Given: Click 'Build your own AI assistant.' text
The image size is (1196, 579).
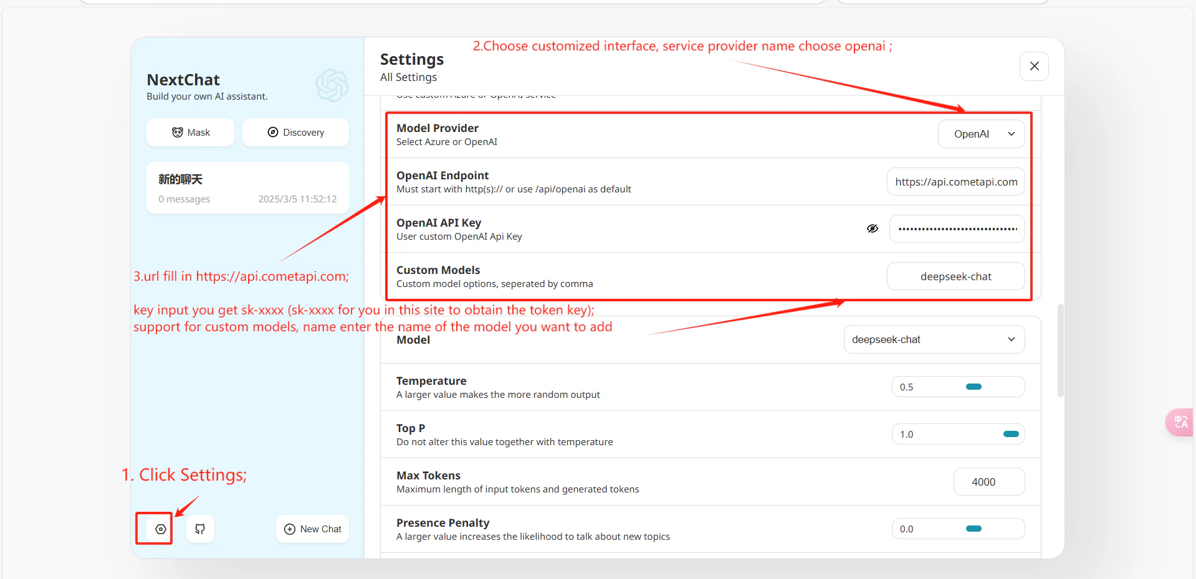Looking at the screenshot, I should [x=207, y=96].
